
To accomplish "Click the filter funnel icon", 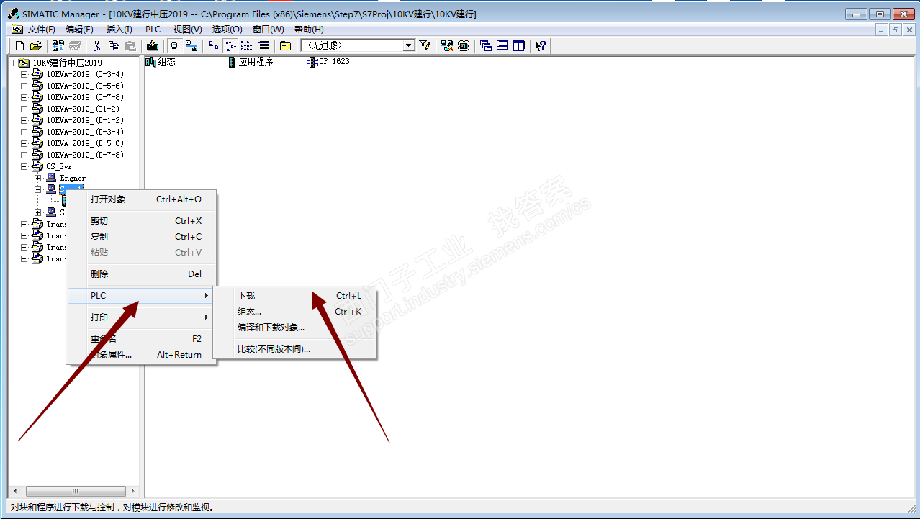I will [x=425, y=45].
